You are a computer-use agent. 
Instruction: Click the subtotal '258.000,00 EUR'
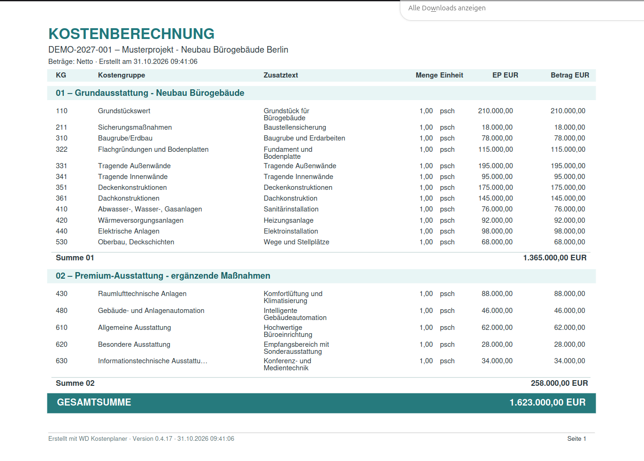coord(560,383)
